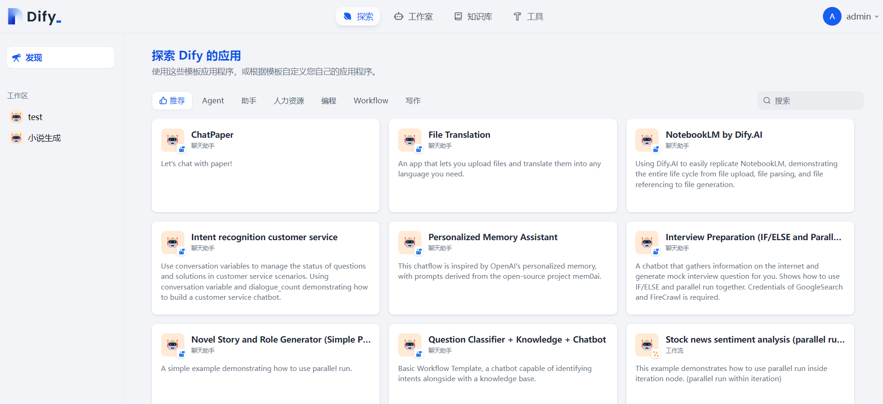Click the Stock news sentiment analysis icon

pos(646,344)
